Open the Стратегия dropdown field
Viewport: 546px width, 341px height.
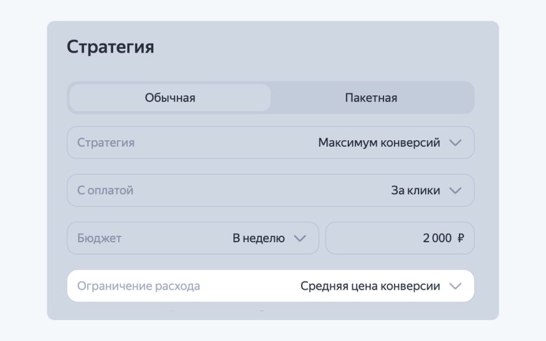pos(270,143)
